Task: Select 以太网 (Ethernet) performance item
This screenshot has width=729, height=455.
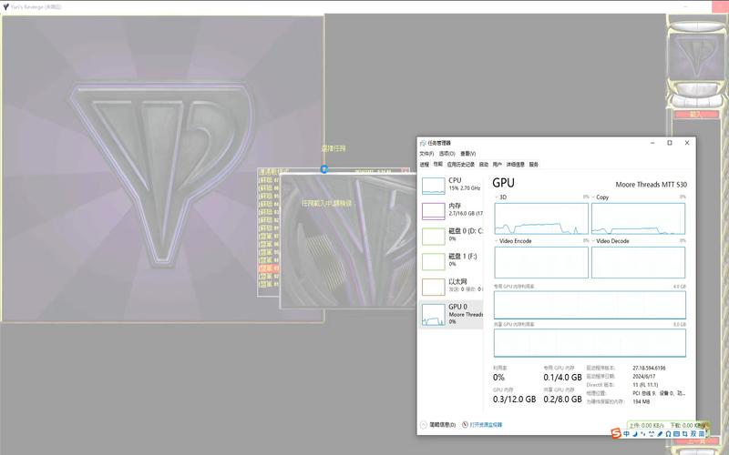Action: pyautogui.click(x=453, y=287)
